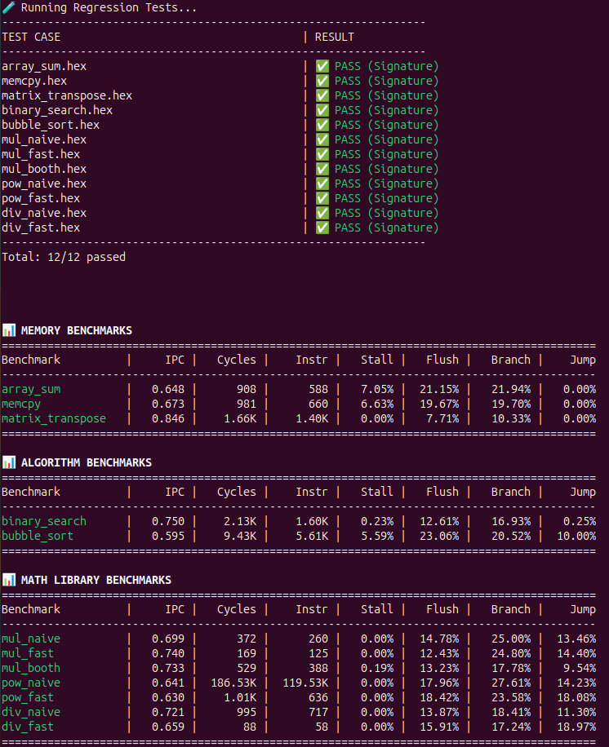Click the green check mark for mul_booth.hex

[322, 169]
